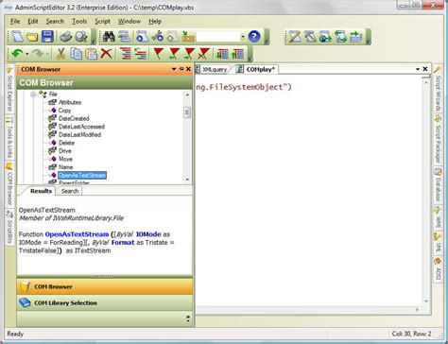Open the toolbar search combo box dropdown
The image size is (448, 344).
[x=243, y=37]
